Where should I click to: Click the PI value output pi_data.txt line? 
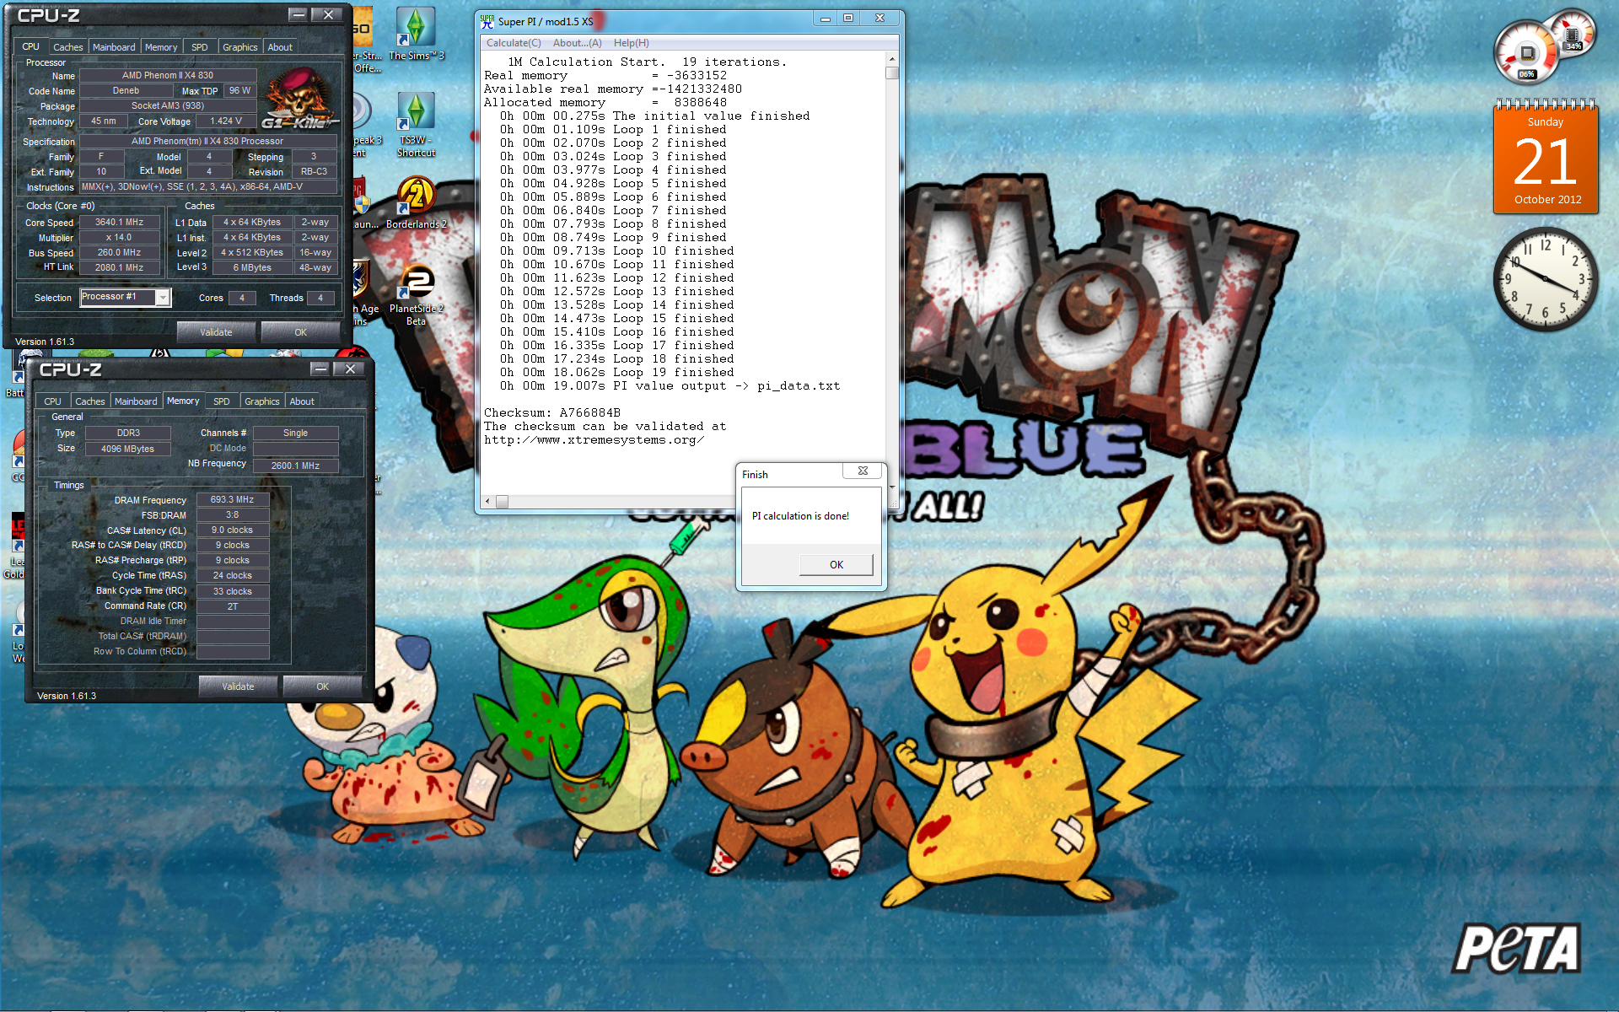(670, 386)
